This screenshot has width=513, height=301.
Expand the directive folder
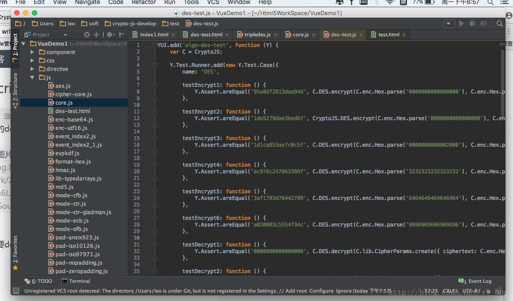(32, 69)
